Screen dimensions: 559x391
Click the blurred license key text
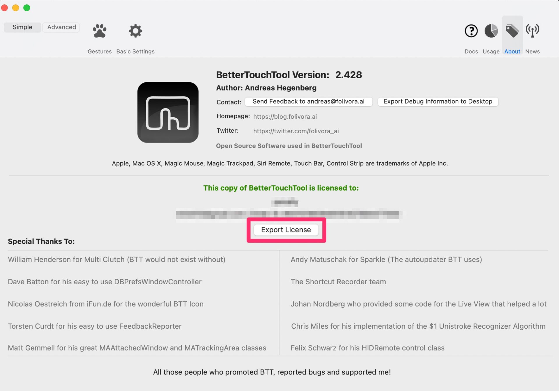[289, 215]
